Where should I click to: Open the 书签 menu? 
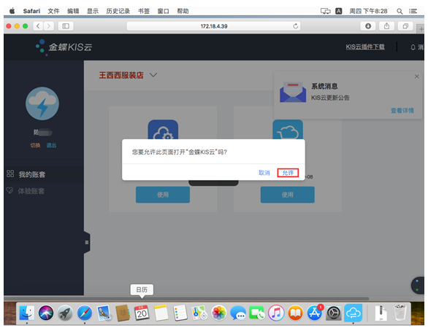coord(144,11)
